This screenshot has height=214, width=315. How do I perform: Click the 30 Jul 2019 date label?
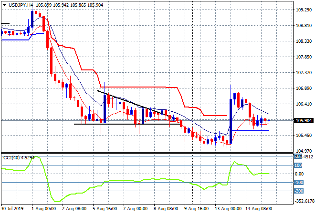tap(13, 209)
